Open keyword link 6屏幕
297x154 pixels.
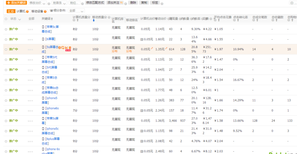[x=50, y=39]
